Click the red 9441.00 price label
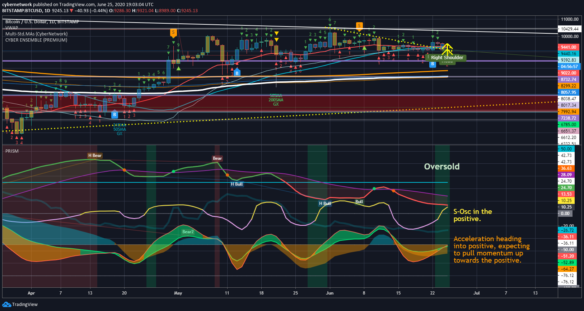 (569, 47)
